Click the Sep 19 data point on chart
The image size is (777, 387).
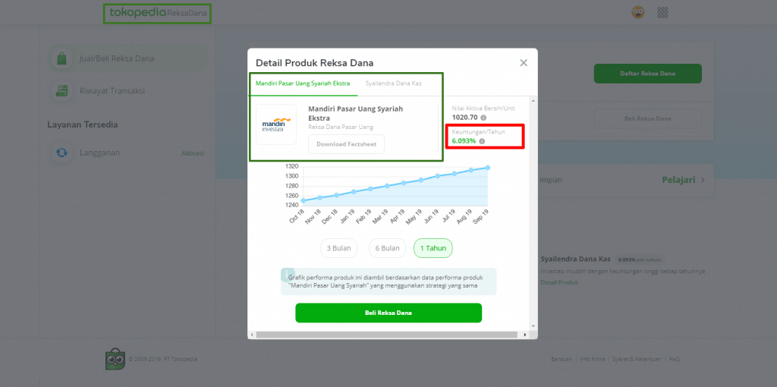click(x=488, y=168)
